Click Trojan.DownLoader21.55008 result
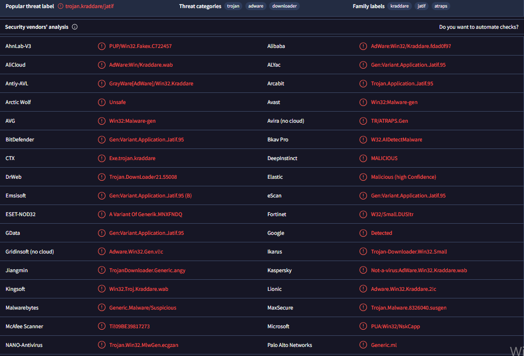This screenshot has width=524, height=356. point(143,177)
